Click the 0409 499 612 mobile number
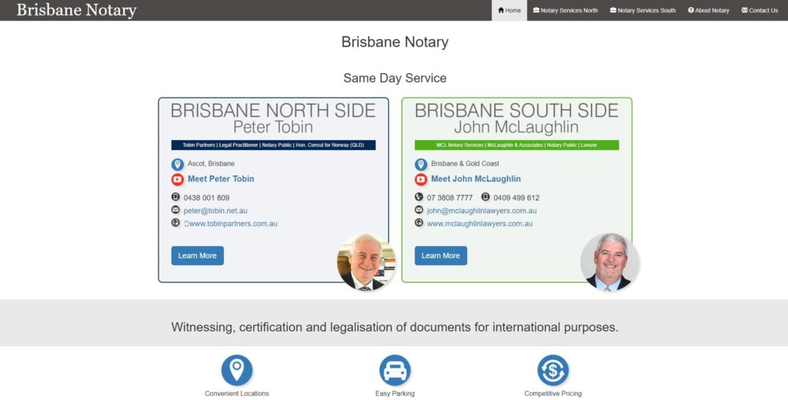Screen dimensions: 788x400 (x=516, y=198)
